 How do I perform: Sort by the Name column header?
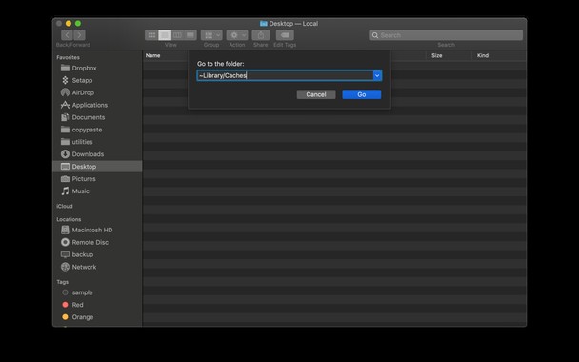[153, 55]
